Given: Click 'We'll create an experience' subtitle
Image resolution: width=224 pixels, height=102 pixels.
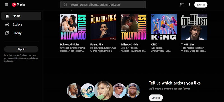Looking at the screenshot, I should pyautogui.click(x=170, y=89).
